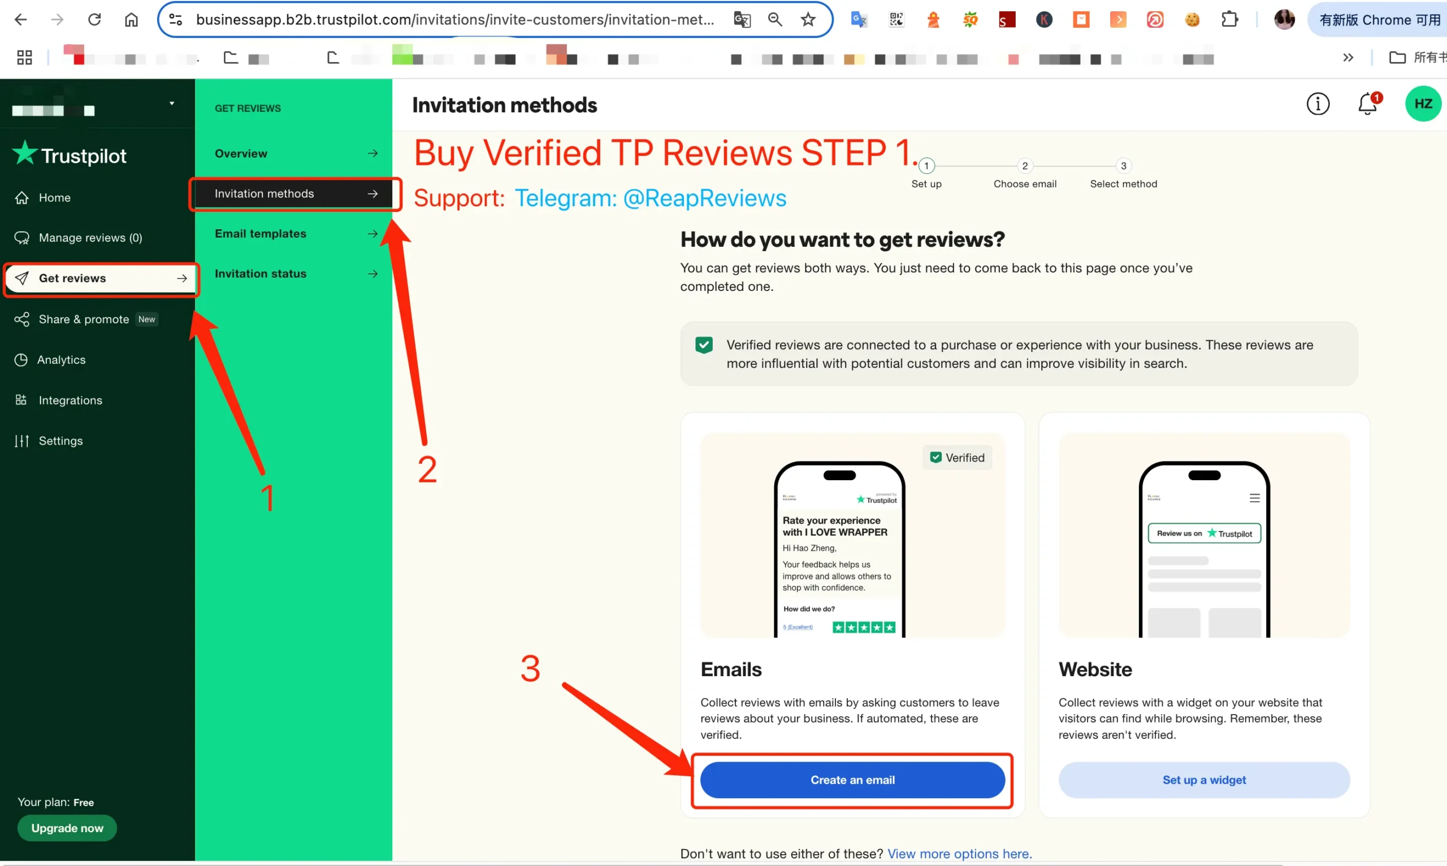View site information icon in address bar
Screen dimensions: 1447x866
(x=175, y=19)
